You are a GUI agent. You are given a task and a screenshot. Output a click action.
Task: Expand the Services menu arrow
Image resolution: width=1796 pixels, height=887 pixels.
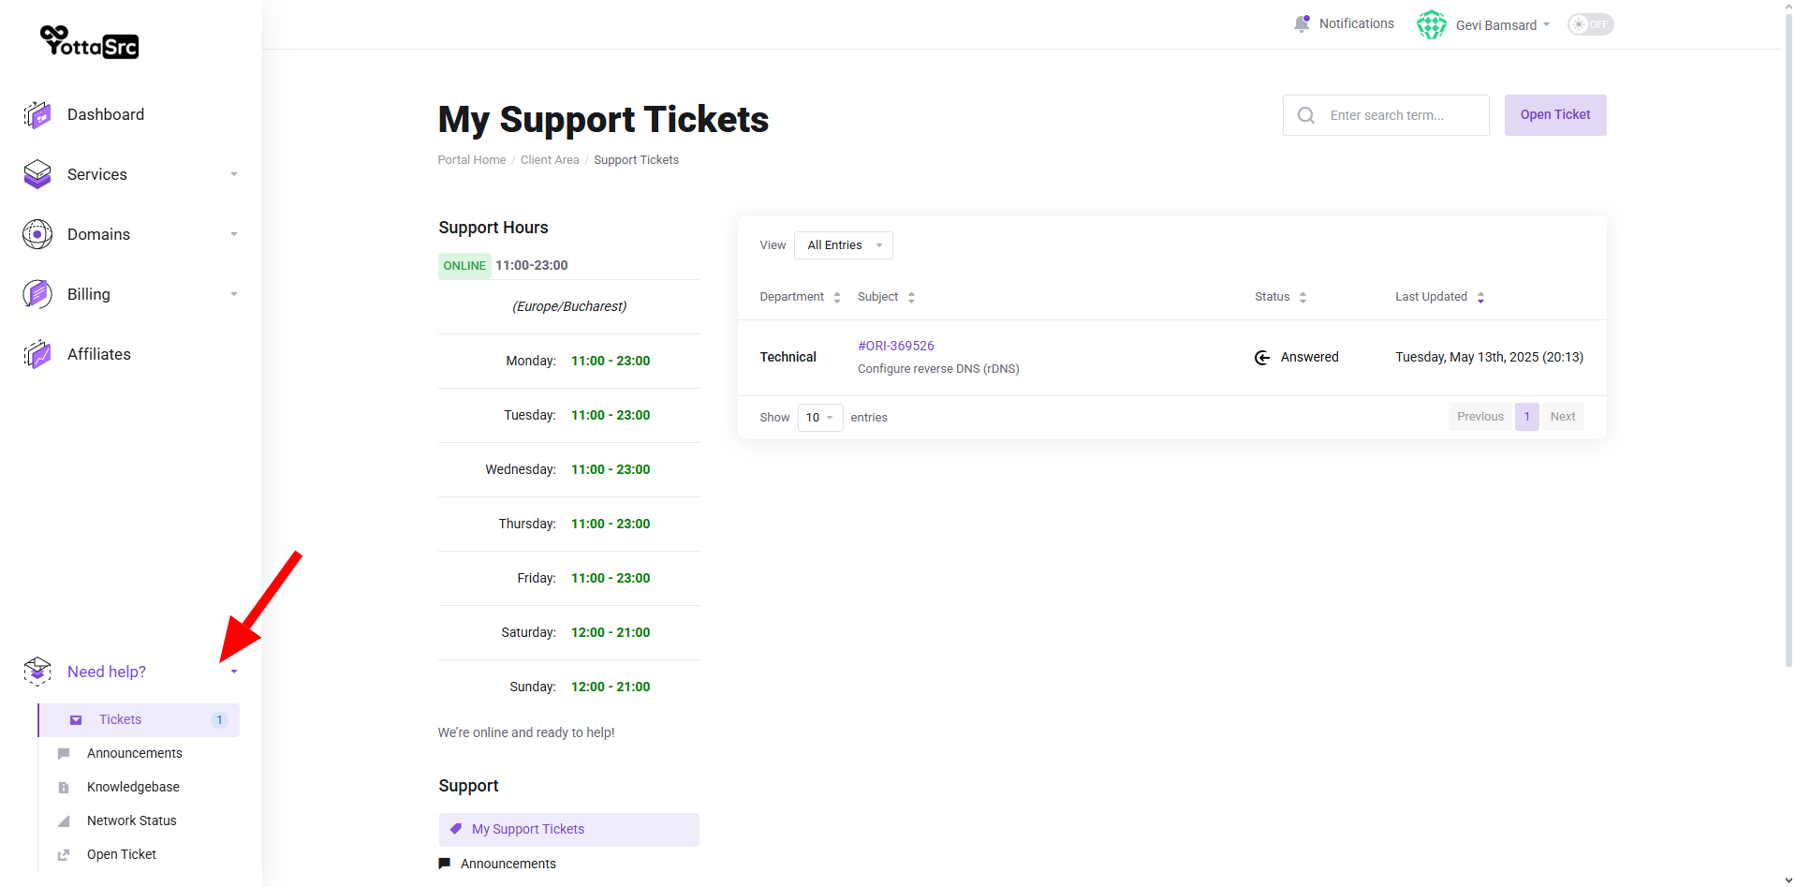coord(234,174)
